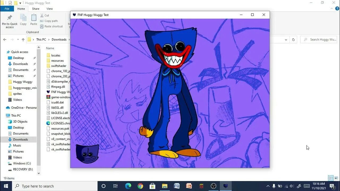The height and width of the screenshot is (191, 340).
Task: Open Microsoft Edge from taskbar
Action: pyautogui.click(x=128, y=186)
